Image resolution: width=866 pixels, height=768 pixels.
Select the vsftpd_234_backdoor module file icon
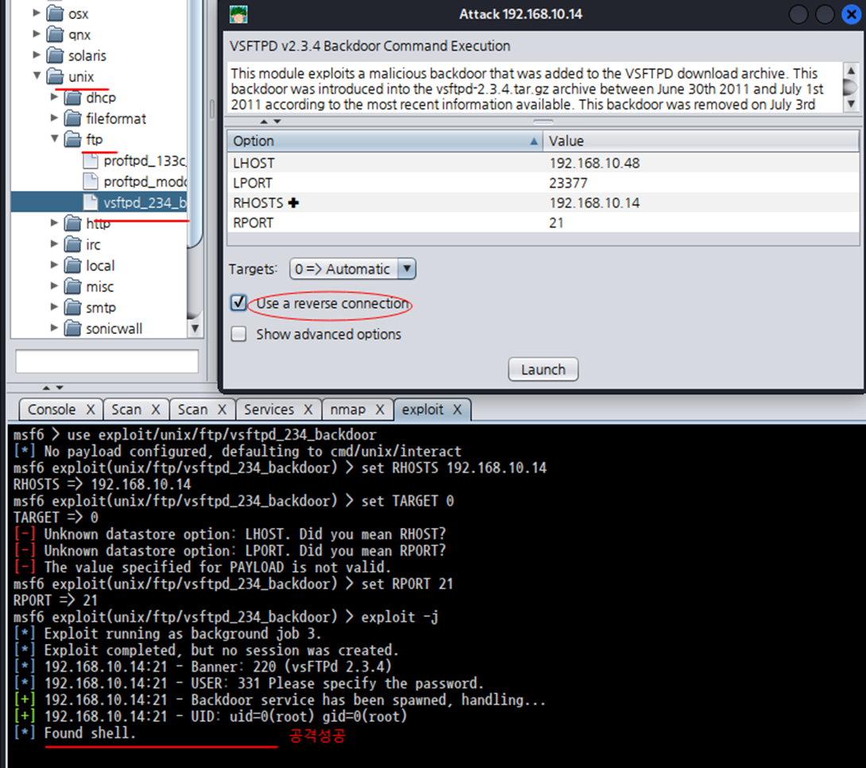tap(90, 202)
